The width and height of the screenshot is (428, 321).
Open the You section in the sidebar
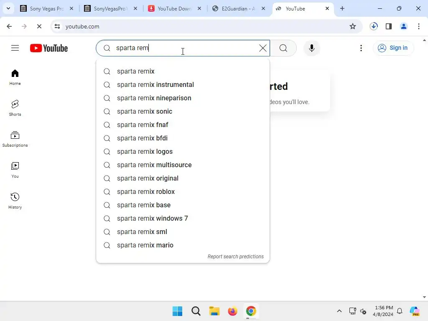pyautogui.click(x=15, y=170)
